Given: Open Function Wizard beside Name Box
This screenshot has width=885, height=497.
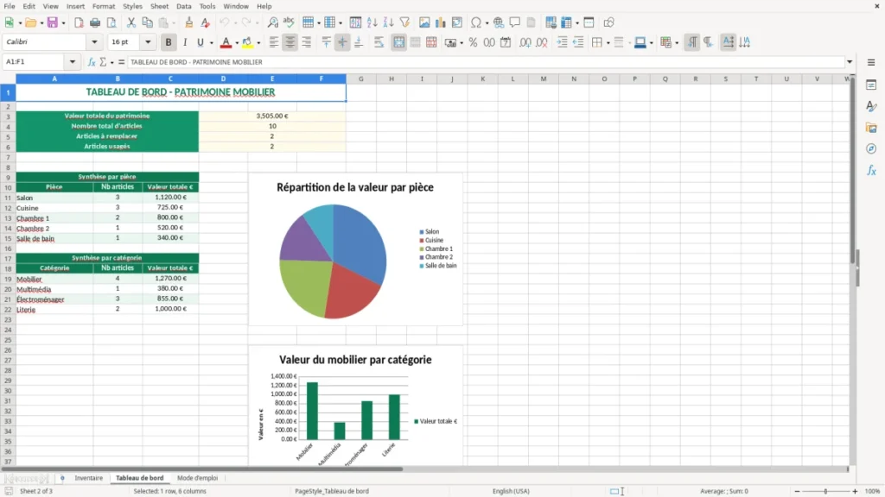Looking at the screenshot, I should point(92,62).
